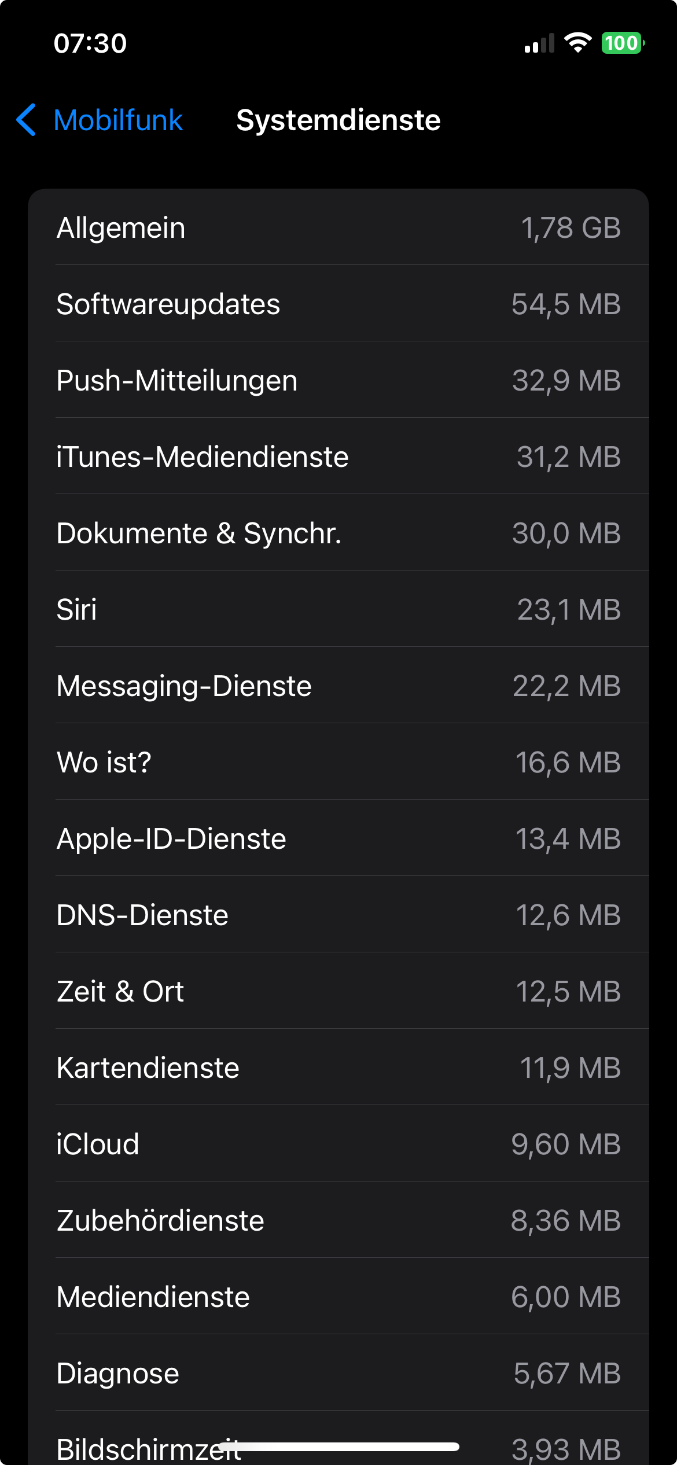This screenshot has width=677, height=1465.
Task: Tap the DNS-Dienste entry
Action: 339,915
